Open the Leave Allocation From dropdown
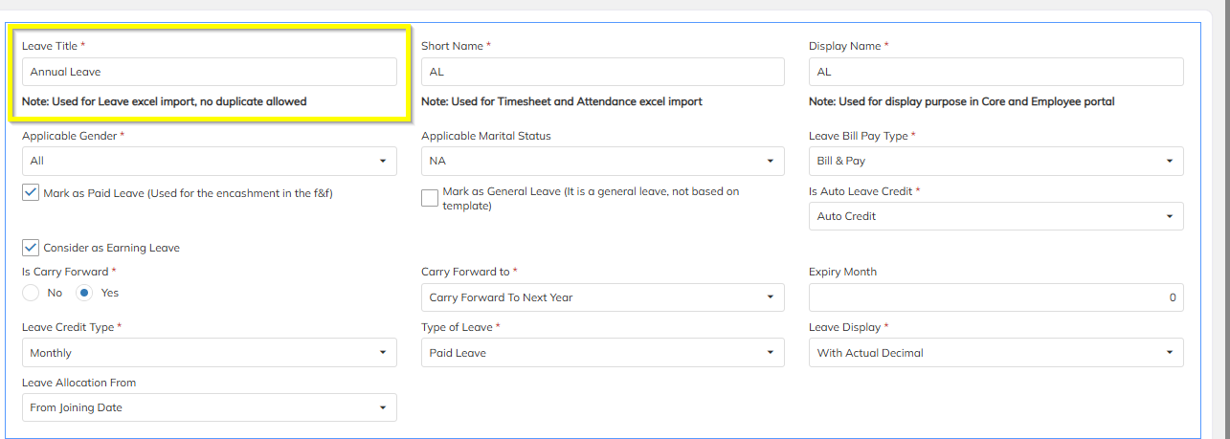Screen dimensions: 1230x439 [209, 407]
